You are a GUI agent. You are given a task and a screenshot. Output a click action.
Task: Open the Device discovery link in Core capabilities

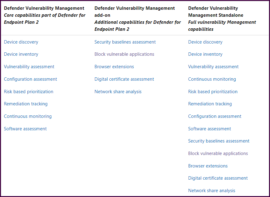pos(21,42)
